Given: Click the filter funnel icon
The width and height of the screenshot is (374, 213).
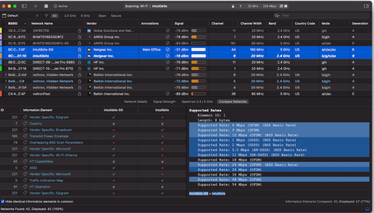Looking at the screenshot, I should (x=46, y=16).
